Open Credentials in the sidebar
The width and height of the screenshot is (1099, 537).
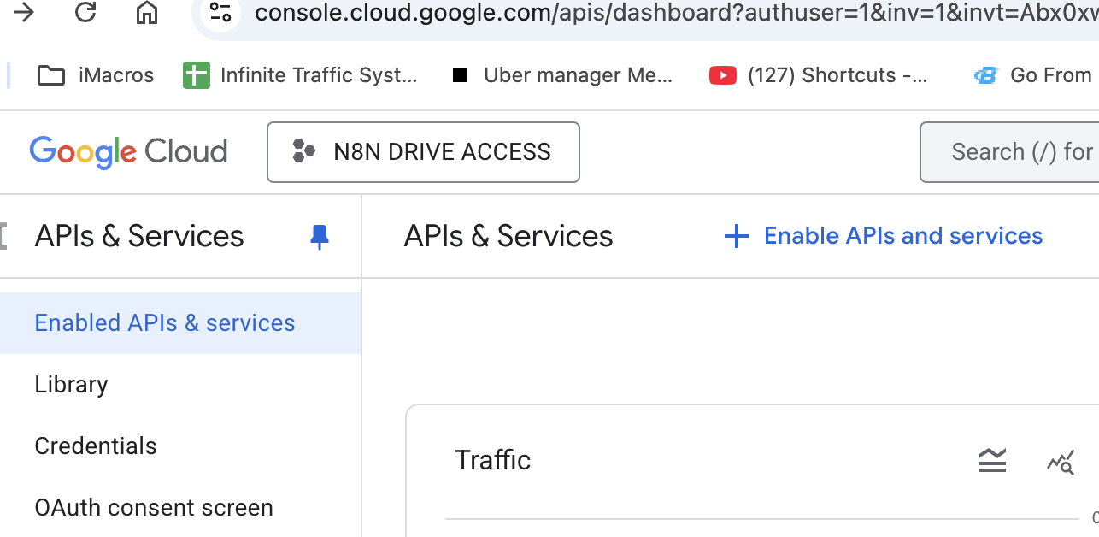point(180,446)
